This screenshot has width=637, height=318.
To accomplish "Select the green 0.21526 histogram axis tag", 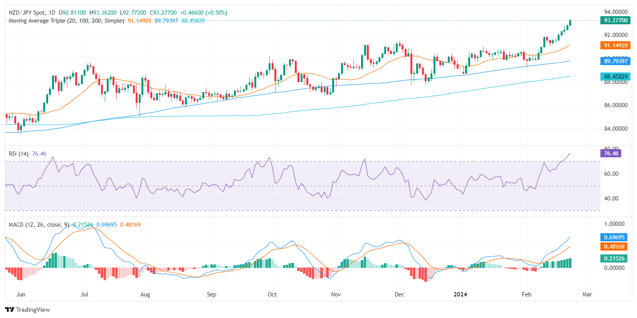I will tap(614, 259).
